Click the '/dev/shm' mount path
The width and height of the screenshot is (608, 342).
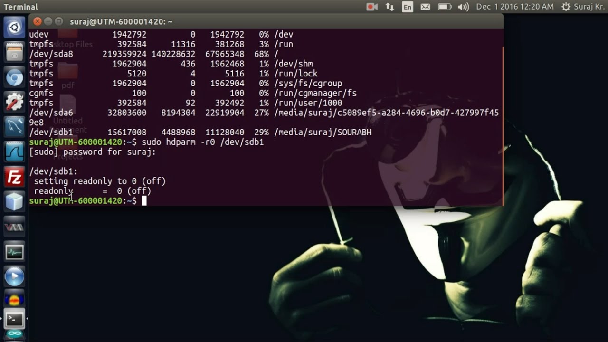coord(294,64)
